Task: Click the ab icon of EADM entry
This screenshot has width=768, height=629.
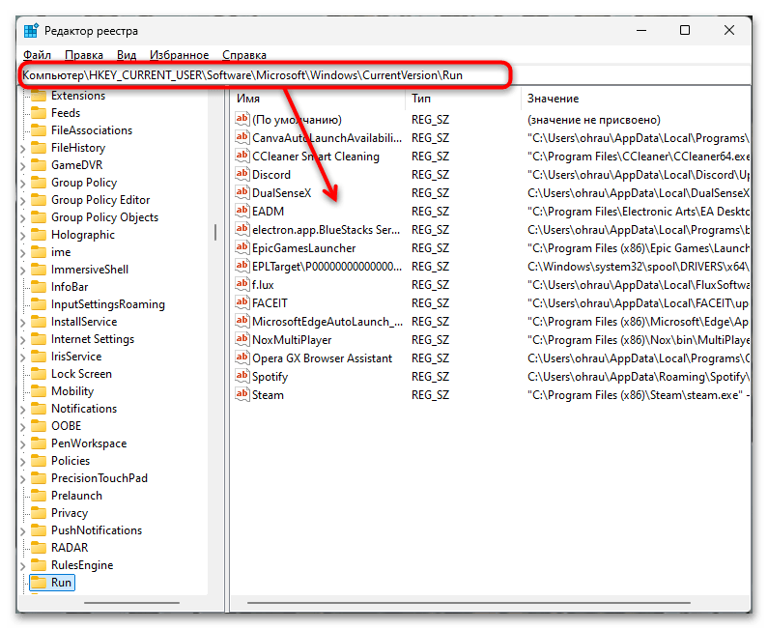Action: [242, 211]
